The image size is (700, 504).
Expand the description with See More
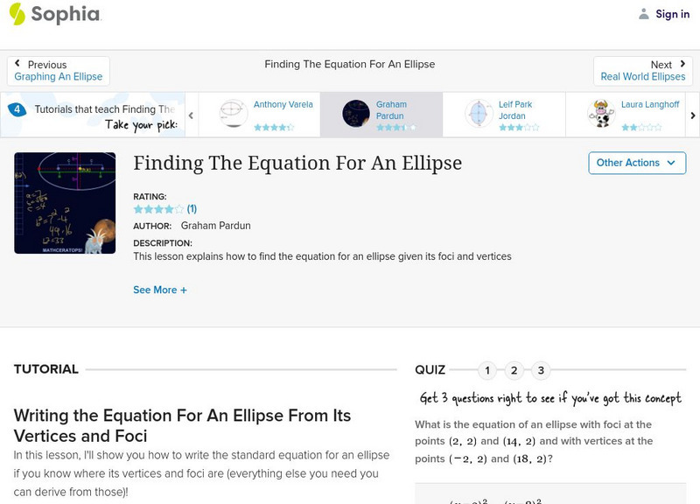click(x=161, y=290)
